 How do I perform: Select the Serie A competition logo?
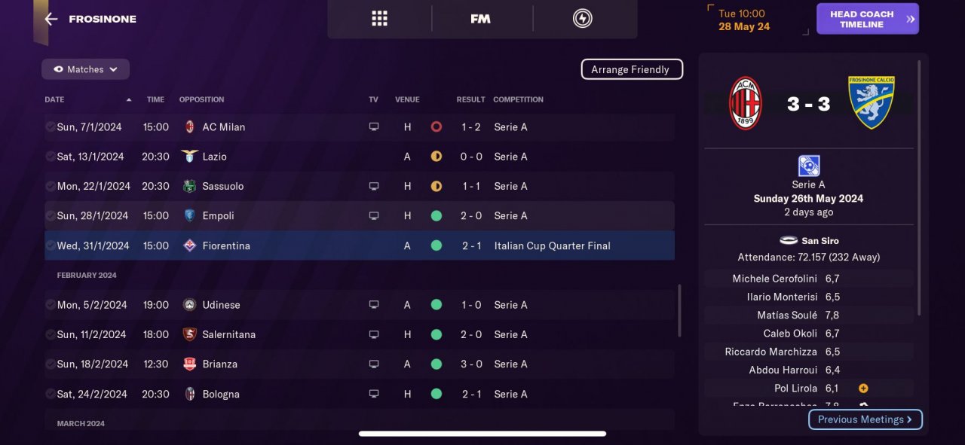point(808,166)
